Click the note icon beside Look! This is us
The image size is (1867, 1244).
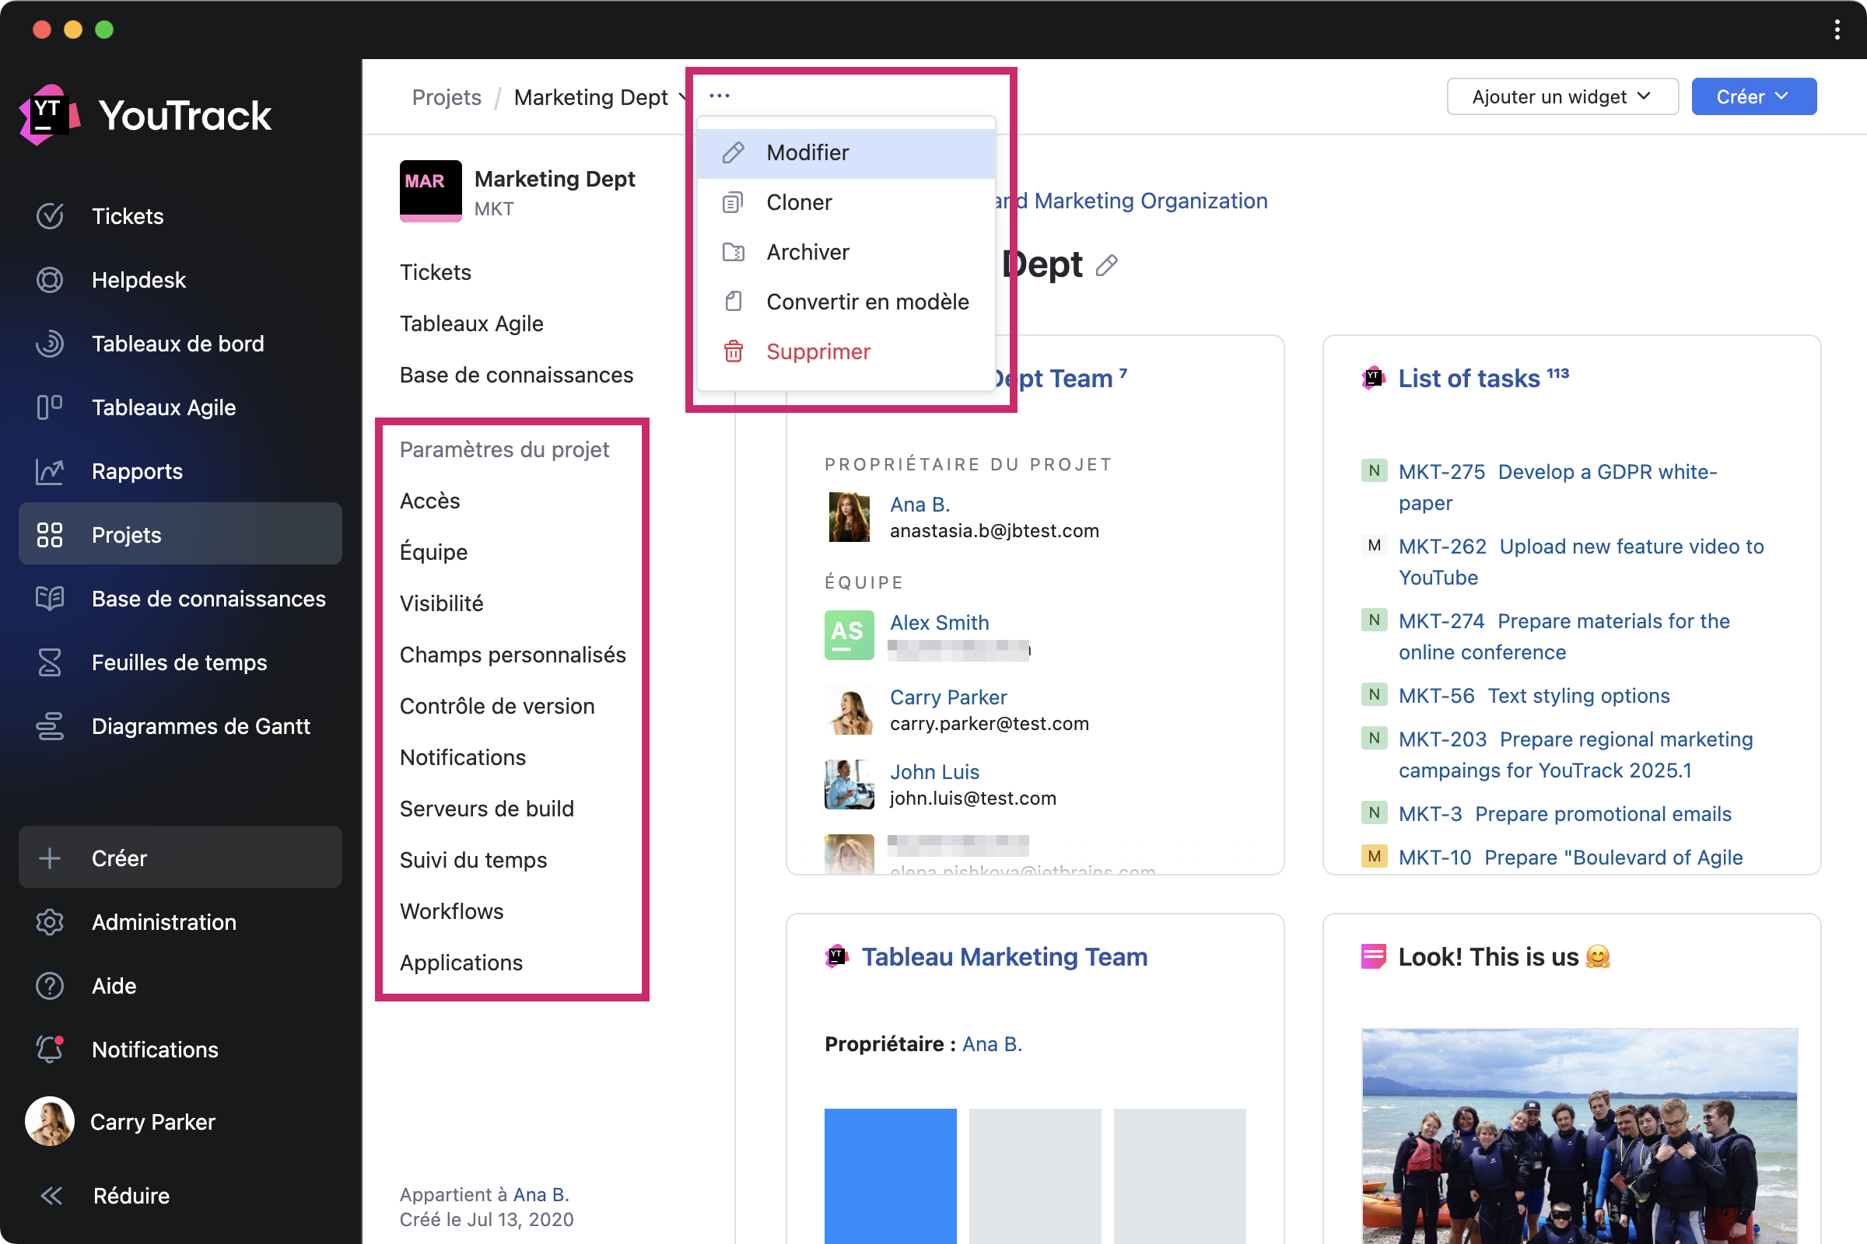(1373, 957)
